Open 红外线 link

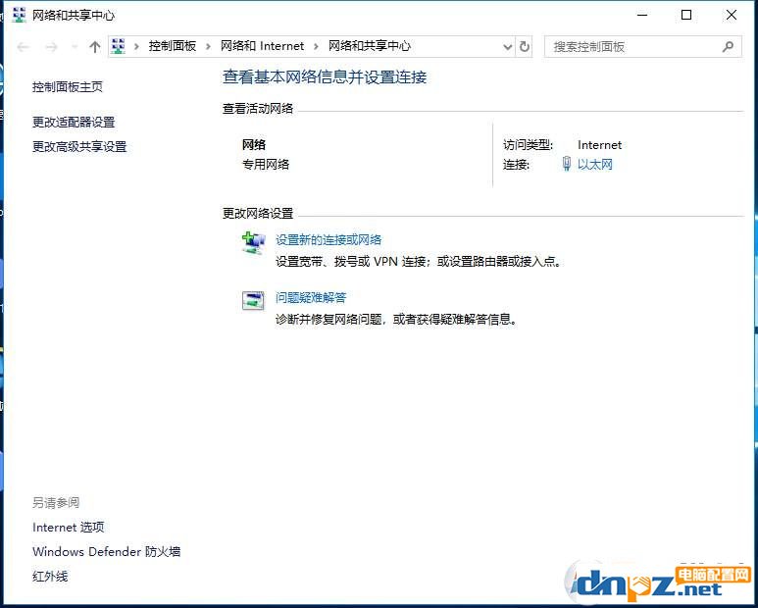(50, 576)
